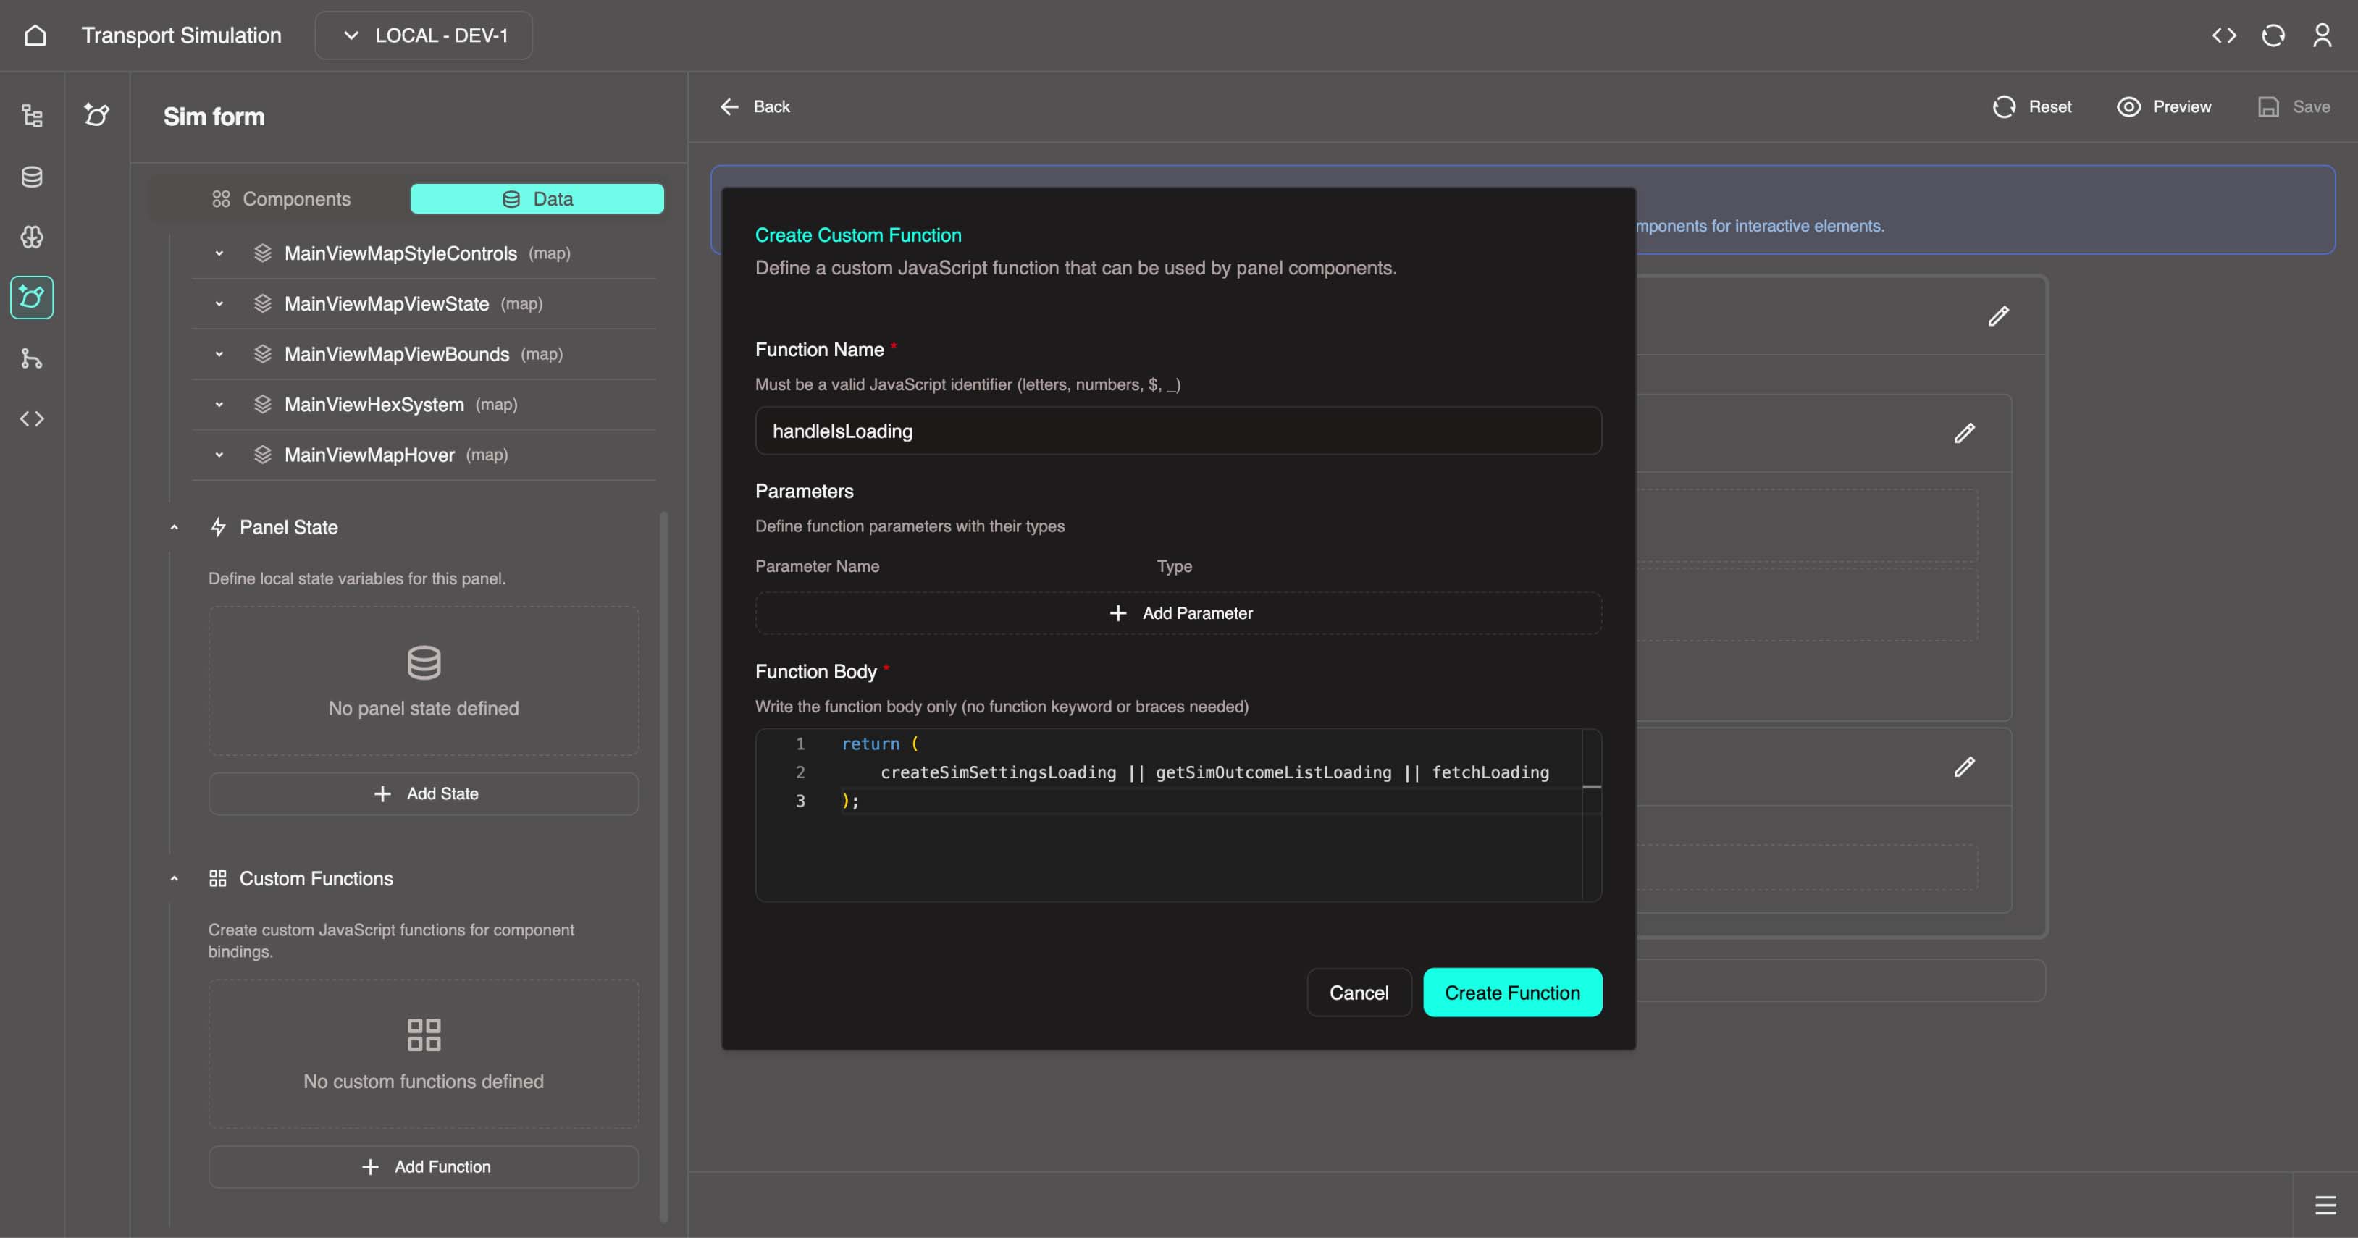Viewport: 2358px width, 1238px height.
Task: Go to the home icon
Action: coord(35,35)
